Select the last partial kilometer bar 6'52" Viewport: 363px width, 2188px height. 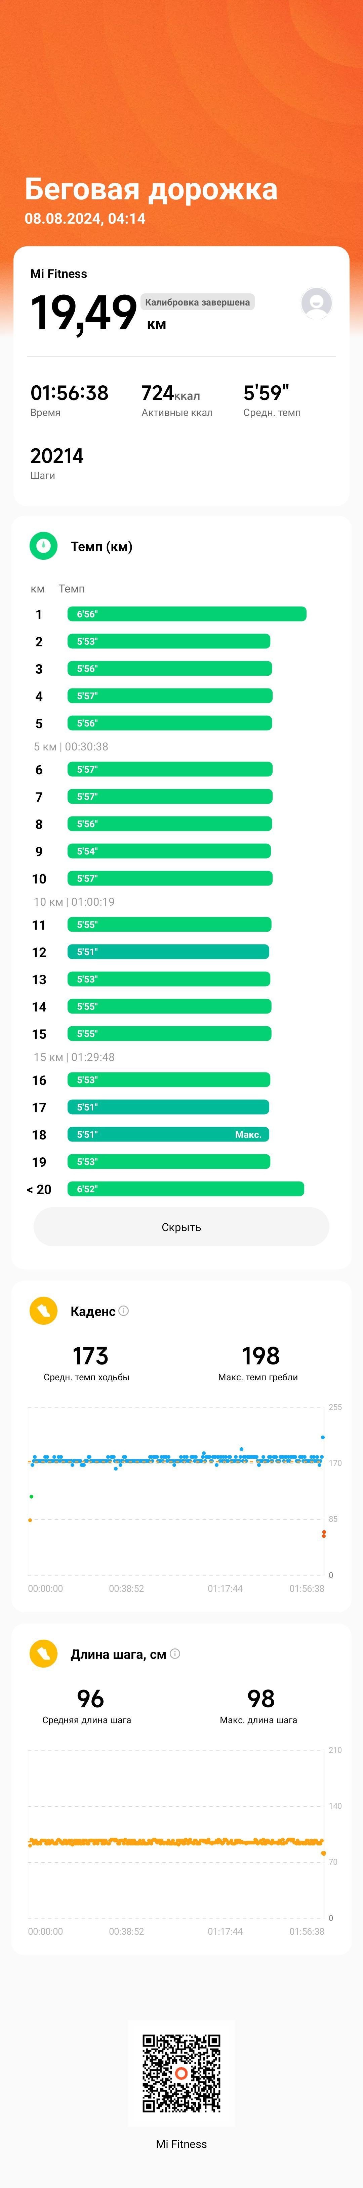pos(186,1189)
